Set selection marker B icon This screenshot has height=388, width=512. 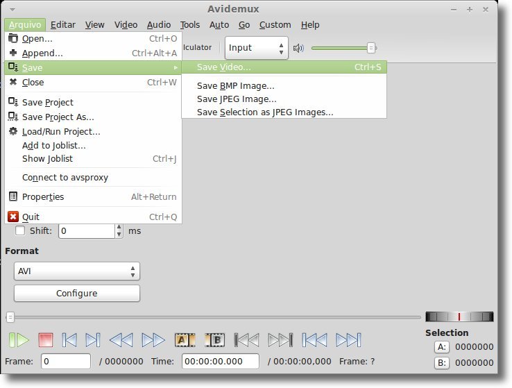215,340
